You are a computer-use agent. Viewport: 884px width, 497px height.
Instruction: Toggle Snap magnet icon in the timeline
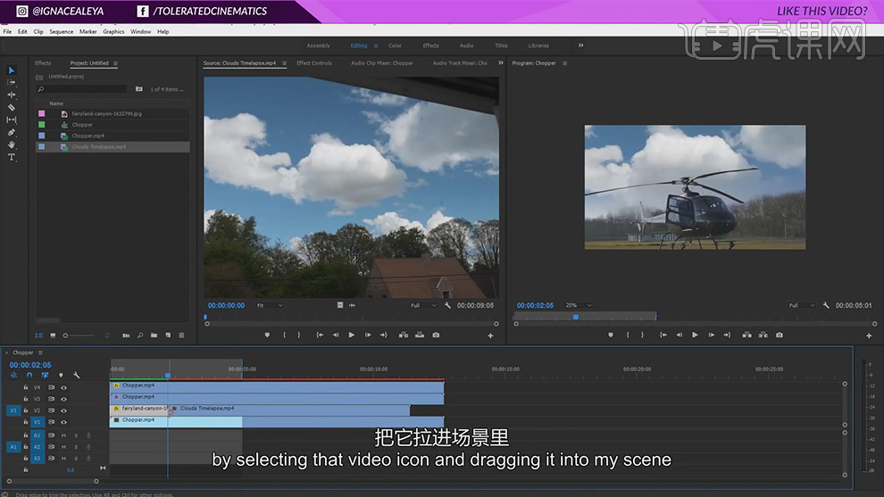(x=29, y=376)
